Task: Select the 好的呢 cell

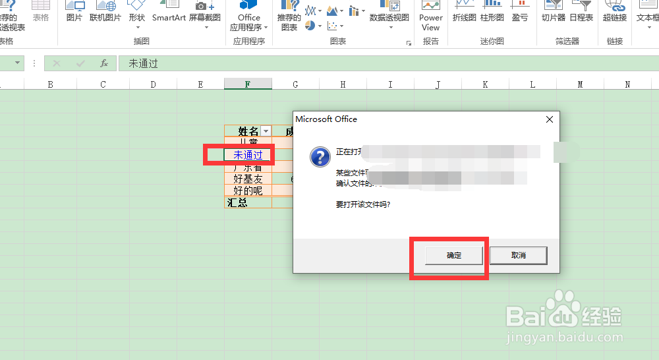Action: [248, 191]
